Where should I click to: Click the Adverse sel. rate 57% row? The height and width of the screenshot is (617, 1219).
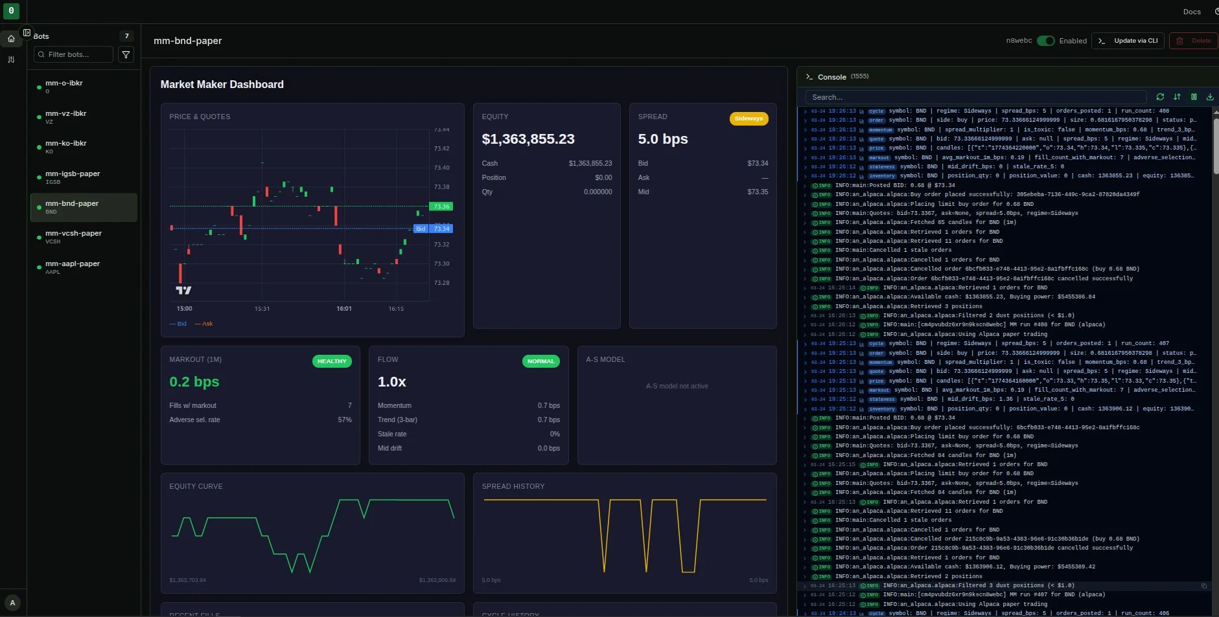pyautogui.click(x=261, y=420)
